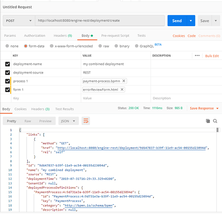Select the raw body type radio
This screenshot has width=222, height=214.
(100, 46)
